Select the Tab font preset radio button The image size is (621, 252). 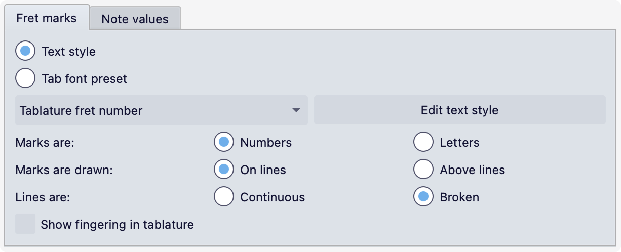pyautogui.click(x=25, y=78)
